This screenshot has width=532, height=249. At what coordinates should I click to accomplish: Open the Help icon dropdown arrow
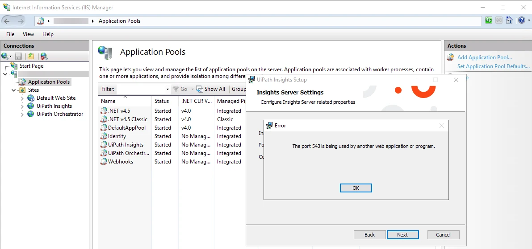pyautogui.click(x=529, y=20)
